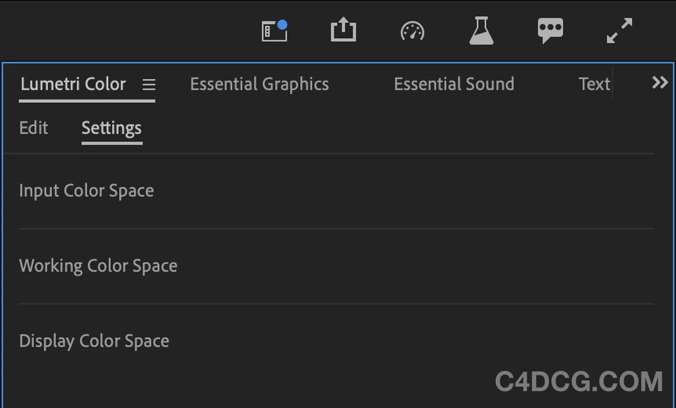Open the progress dashboard gauge icon
Screen dimensions: 676x408
pyautogui.click(x=412, y=32)
